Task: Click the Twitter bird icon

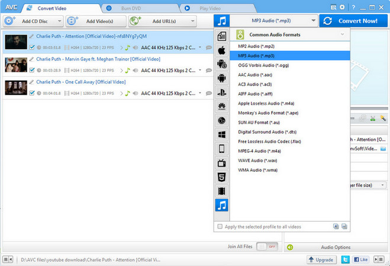Action: click(345, 259)
